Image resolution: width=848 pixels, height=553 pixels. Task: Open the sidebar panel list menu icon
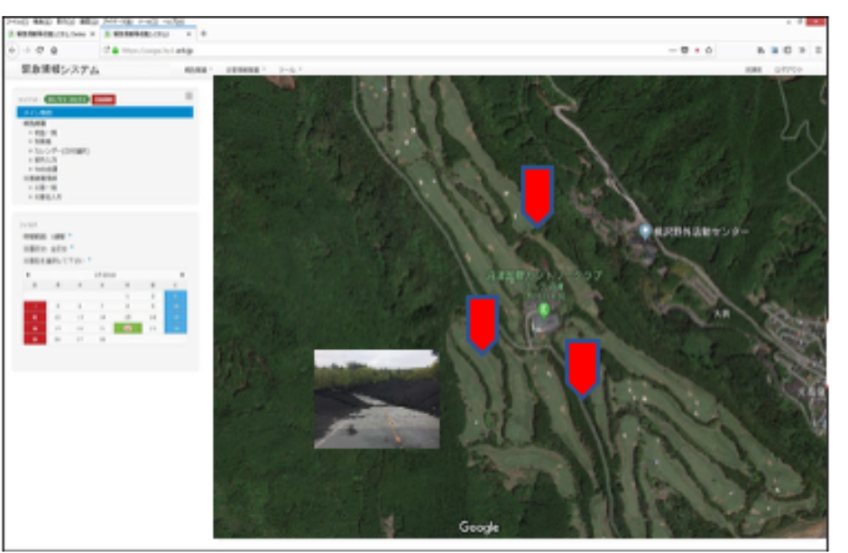pos(189,96)
